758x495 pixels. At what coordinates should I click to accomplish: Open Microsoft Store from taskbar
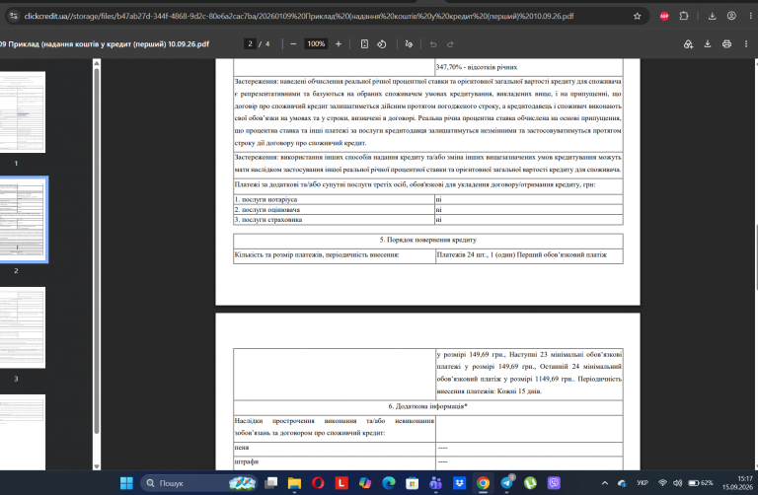(x=412, y=483)
